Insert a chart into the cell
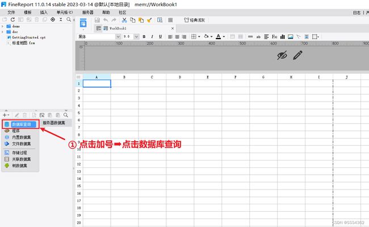 283,37
